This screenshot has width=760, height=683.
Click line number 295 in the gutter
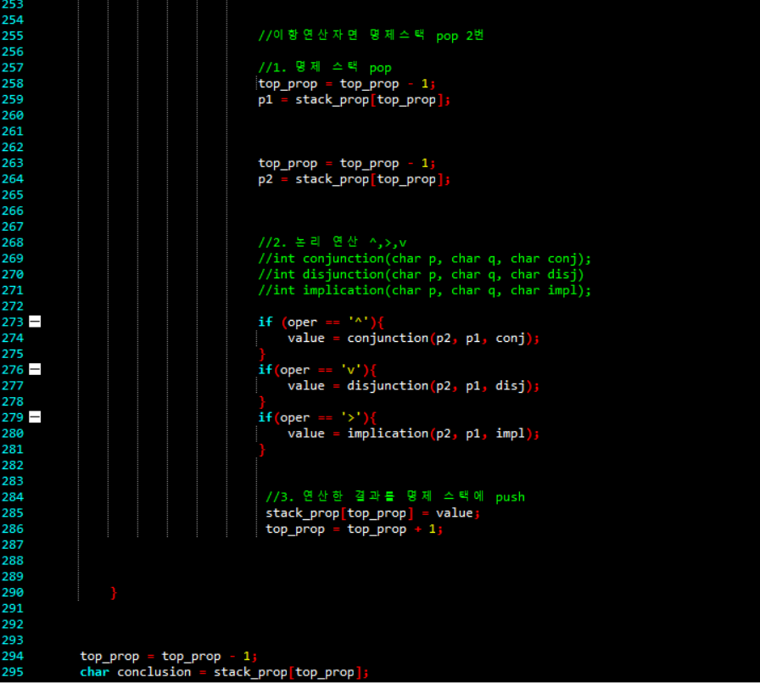pos(13,672)
